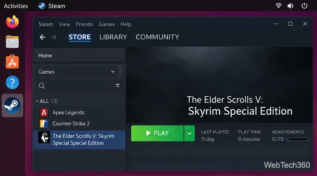Open the Help menu
The height and width of the screenshot is (176, 317).
(x=126, y=25)
